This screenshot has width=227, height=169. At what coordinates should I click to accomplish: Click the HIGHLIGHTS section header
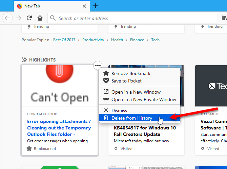(39, 60)
